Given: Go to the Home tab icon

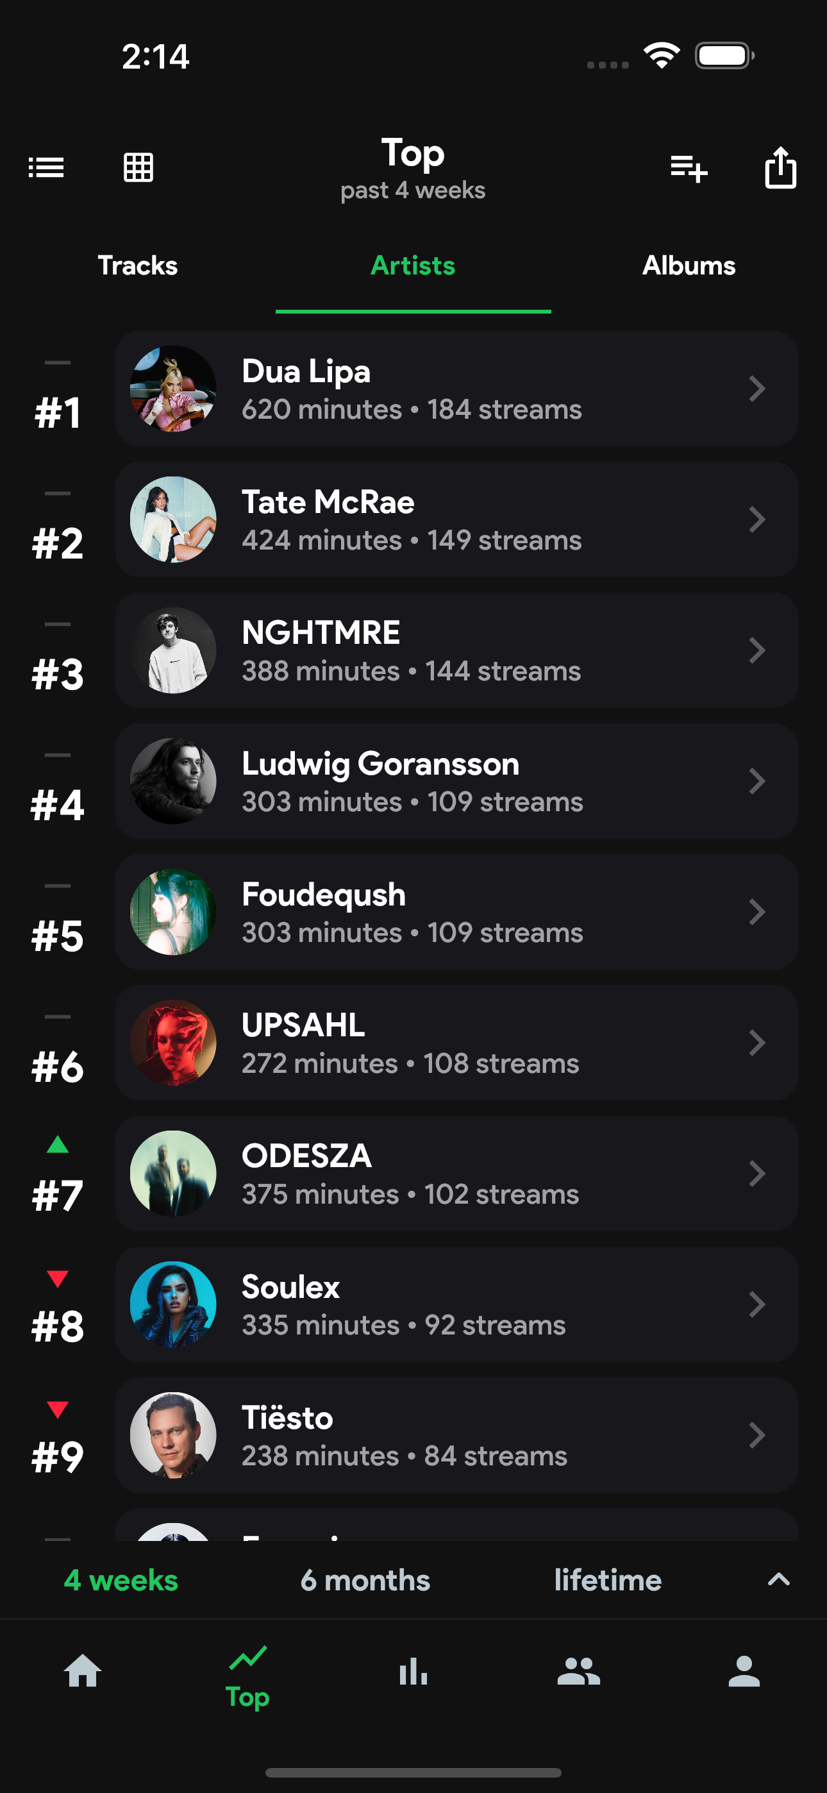Looking at the screenshot, I should click(x=83, y=1671).
